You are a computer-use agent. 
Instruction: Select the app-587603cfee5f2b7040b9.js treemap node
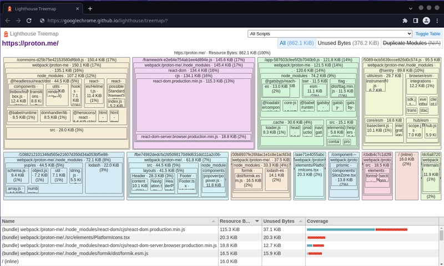pyautogui.click(x=309, y=60)
